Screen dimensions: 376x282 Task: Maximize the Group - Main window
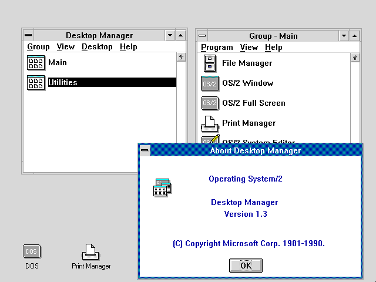click(x=354, y=36)
